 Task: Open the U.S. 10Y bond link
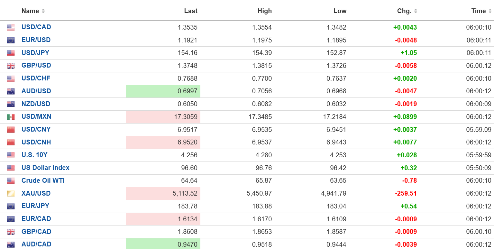[x=34, y=155]
